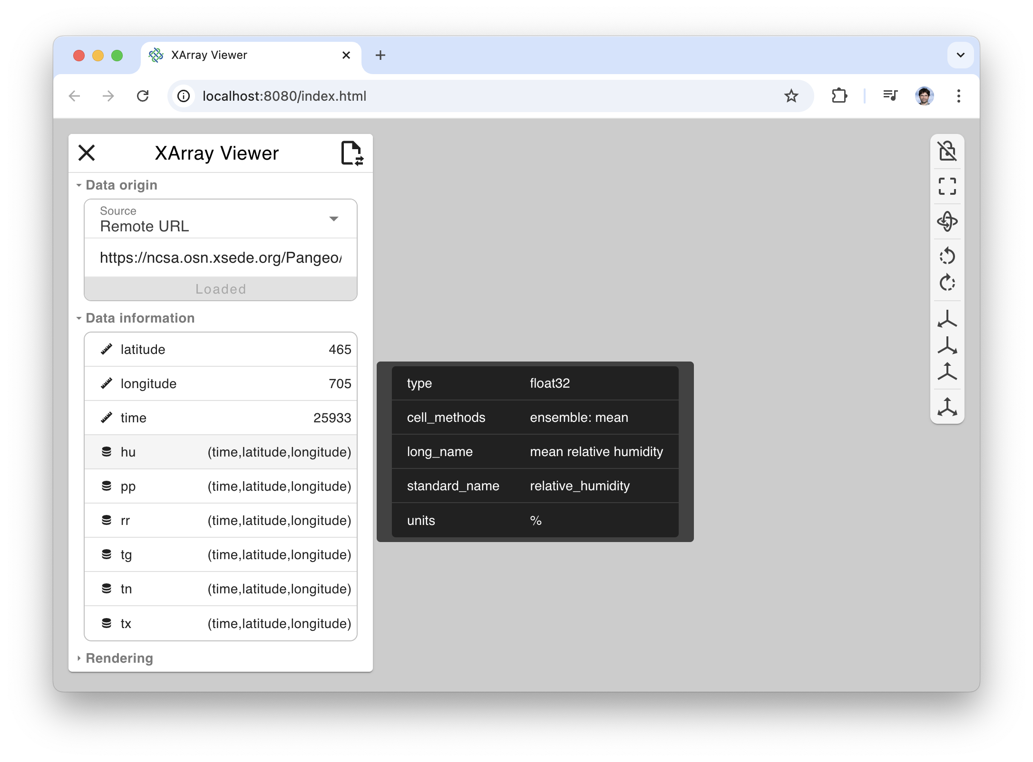Collapse the Data information section
This screenshot has height=762, width=1033.
coord(136,318)
